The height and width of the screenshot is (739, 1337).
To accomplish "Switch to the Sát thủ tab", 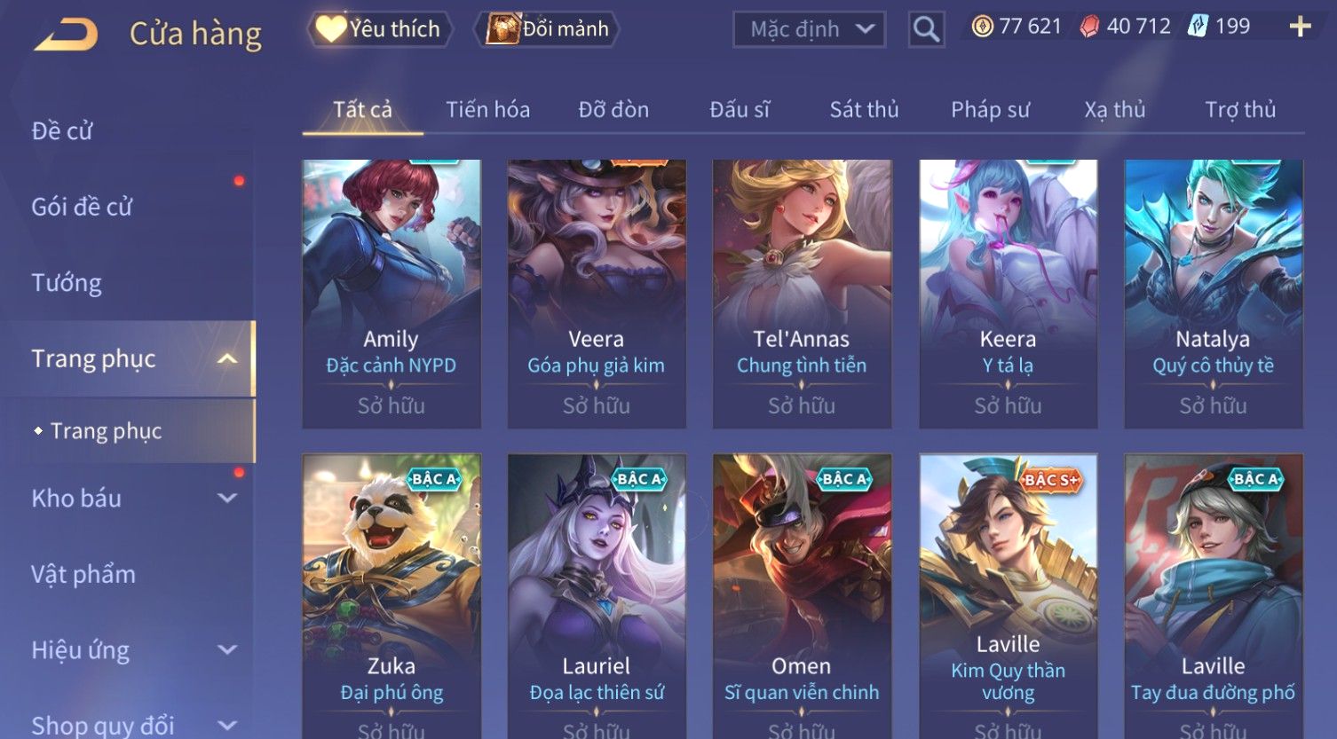I will click(x=864, y=110).
